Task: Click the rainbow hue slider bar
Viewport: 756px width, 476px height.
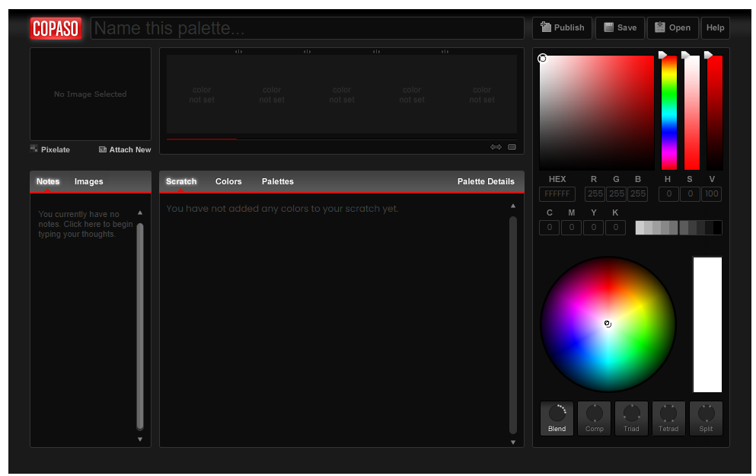Action: 668,113
